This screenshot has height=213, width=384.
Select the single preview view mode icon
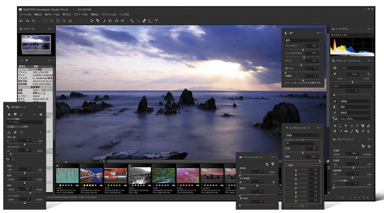[45, 21]
